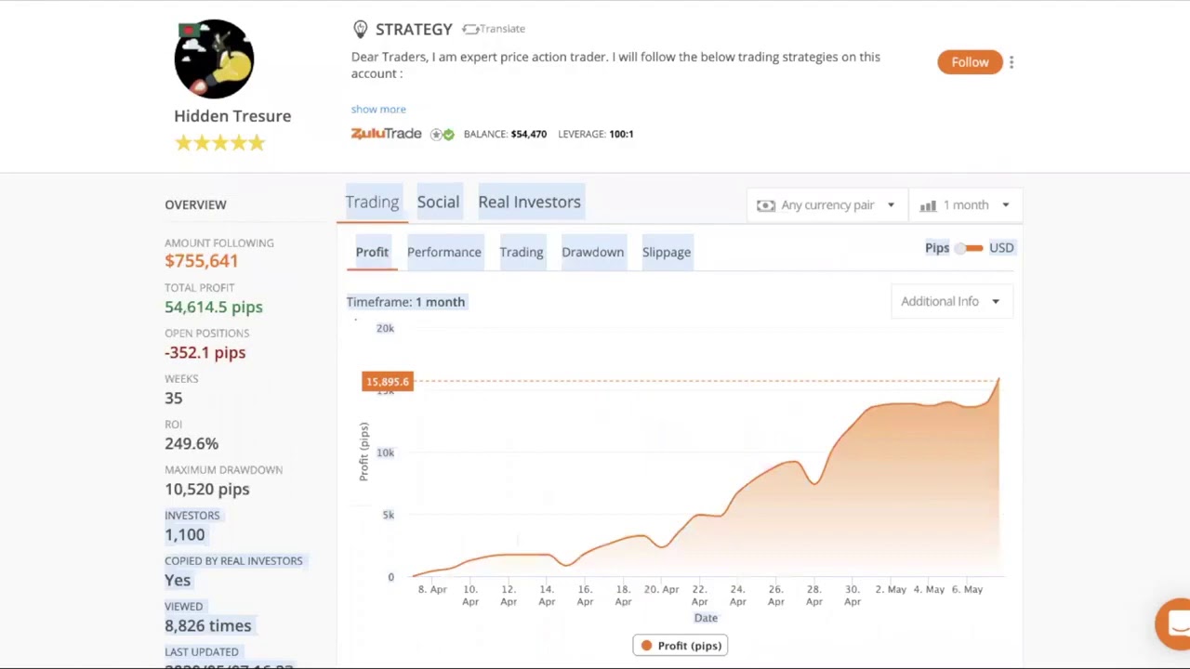Click the $755,641 amount following value
Screen dimensions: 1190x669
coord(202,261)
